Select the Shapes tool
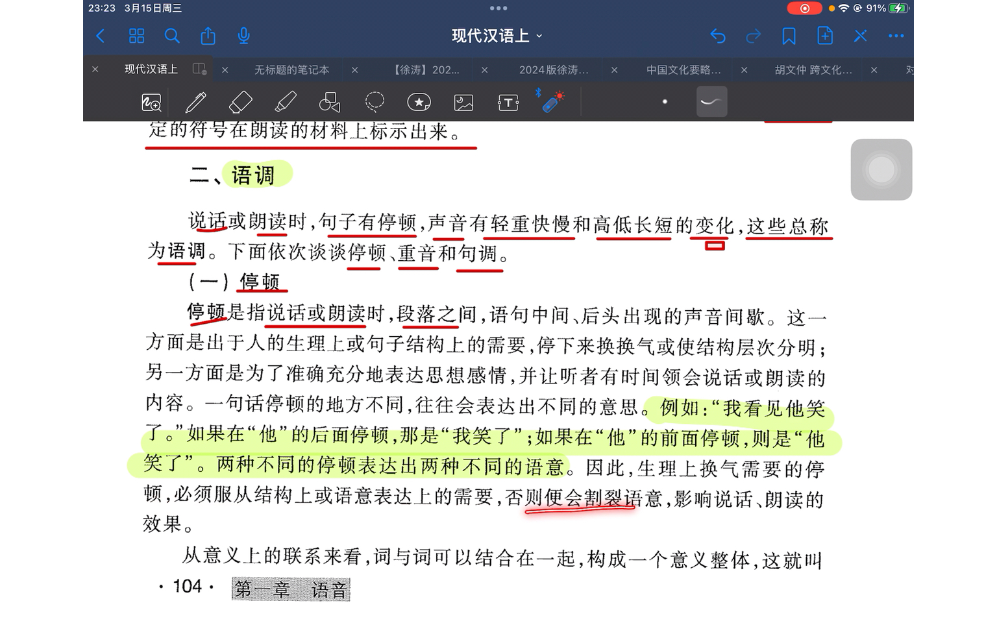The image size is (997, 623). point(330,102)
